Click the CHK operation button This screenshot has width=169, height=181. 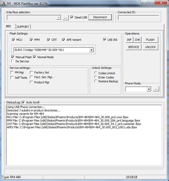click(x=138, y=40)
